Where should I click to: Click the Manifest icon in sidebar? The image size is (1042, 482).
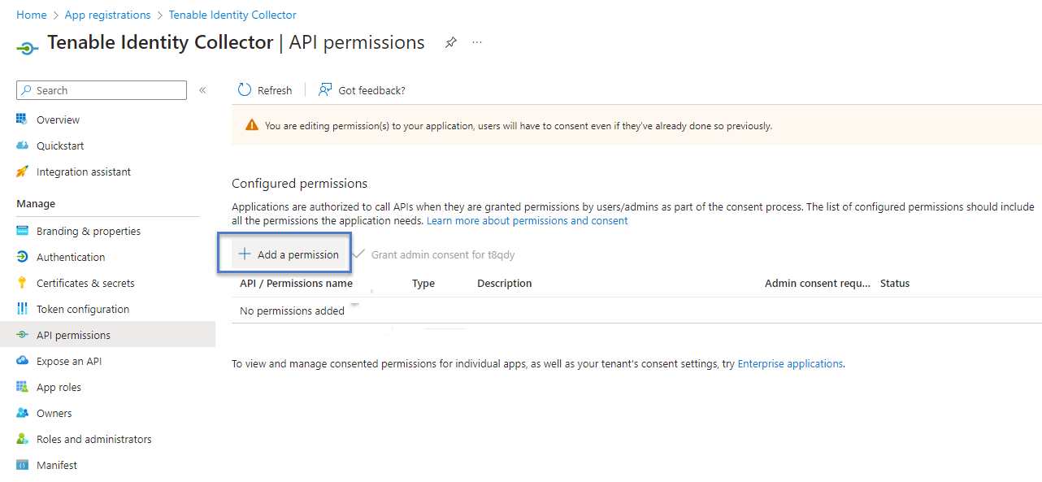pyautogui.click(x=22, y=465)
